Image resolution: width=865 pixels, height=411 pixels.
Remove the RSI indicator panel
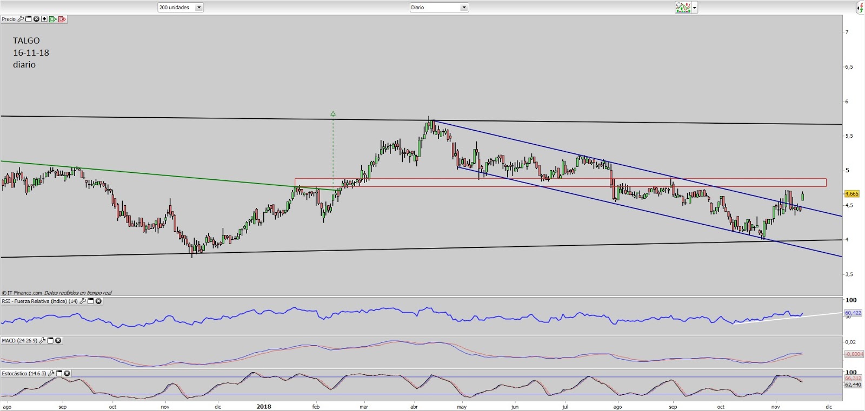coord(98,301)
